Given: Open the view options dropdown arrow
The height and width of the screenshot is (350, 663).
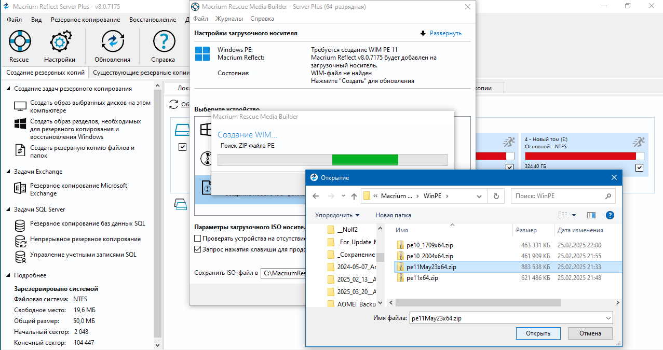Looking at the screenshot, I should (x=574, y=215).
